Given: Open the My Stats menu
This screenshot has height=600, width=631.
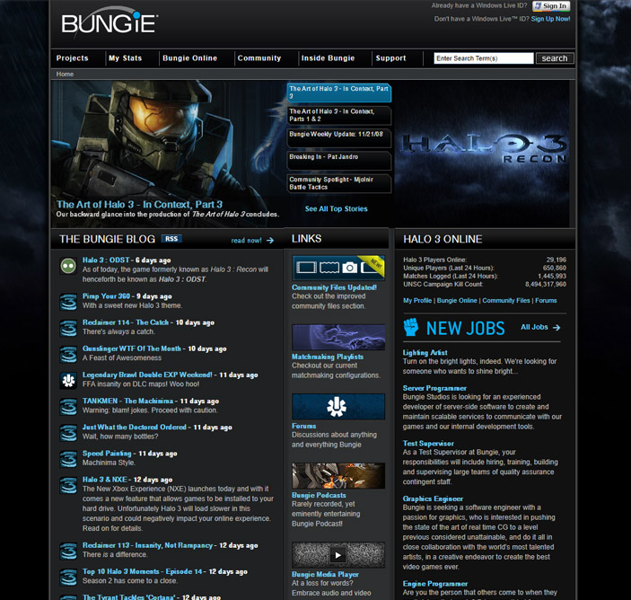Looking at the screenshot, I should [x=125, y=58].
